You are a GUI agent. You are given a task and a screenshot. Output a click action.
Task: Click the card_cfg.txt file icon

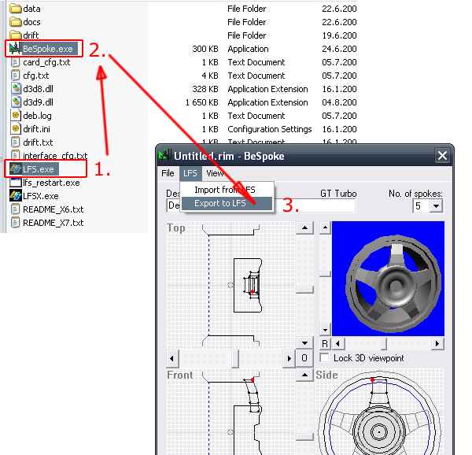(16, 62)
